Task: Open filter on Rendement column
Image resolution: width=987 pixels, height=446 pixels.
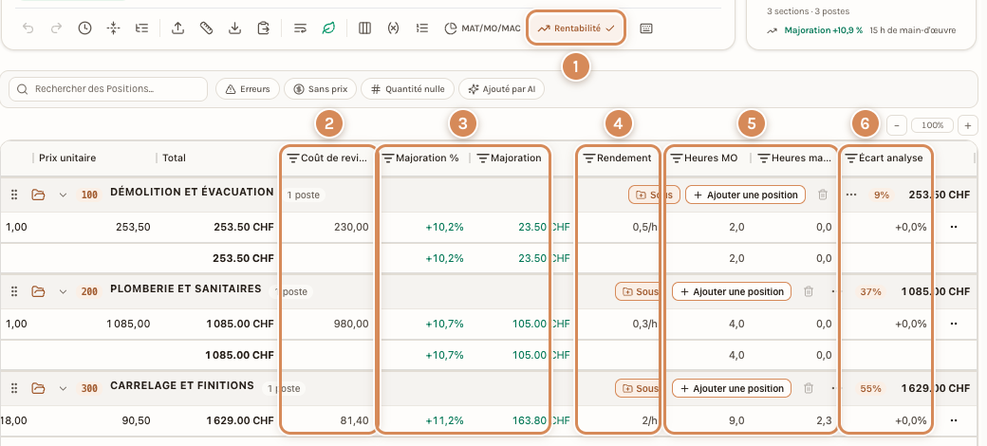Action: coord(589,158)
